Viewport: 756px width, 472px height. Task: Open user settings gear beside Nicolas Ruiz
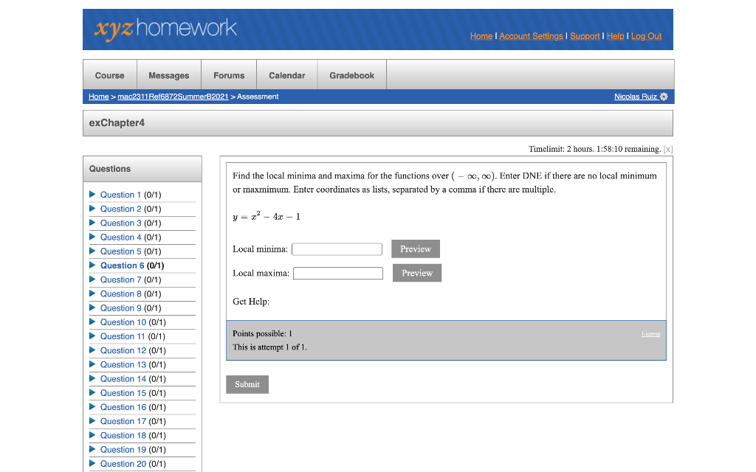pos(664,97)
